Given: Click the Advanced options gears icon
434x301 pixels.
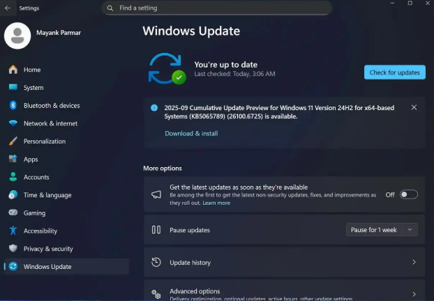Looking at the screenshot, I should (x=156, y=294).
